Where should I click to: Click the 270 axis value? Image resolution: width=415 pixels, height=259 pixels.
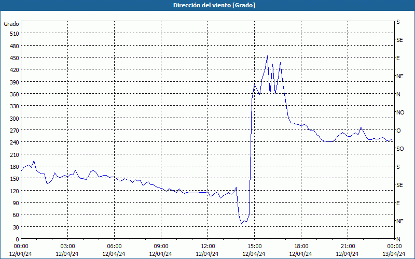(x=15, y=131)
